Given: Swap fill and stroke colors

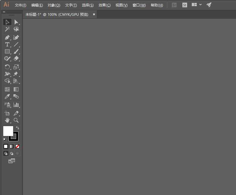Looking at the screenshot, I should pos(18,128).
